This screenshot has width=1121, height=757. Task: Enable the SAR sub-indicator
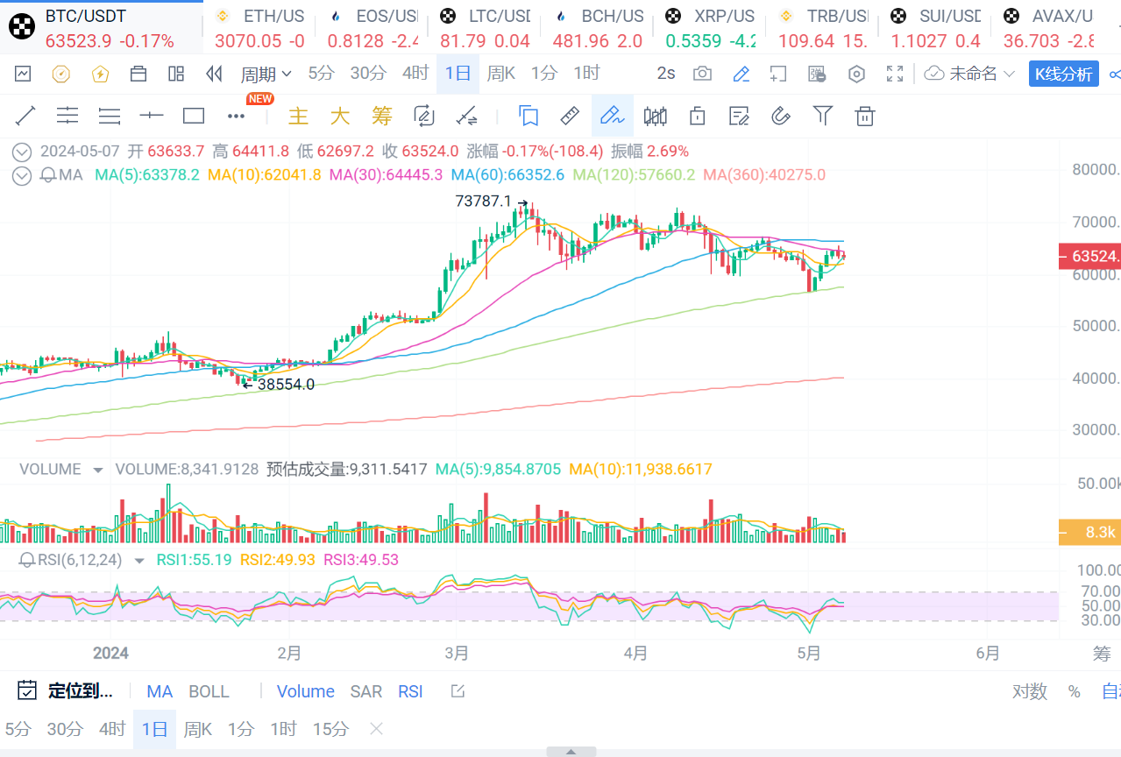365,691
